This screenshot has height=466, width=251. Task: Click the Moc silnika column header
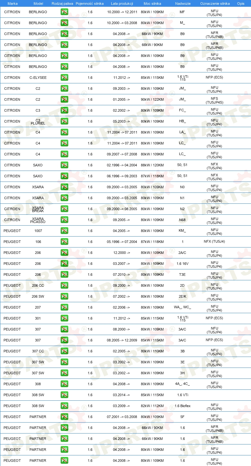coord(152,4)
